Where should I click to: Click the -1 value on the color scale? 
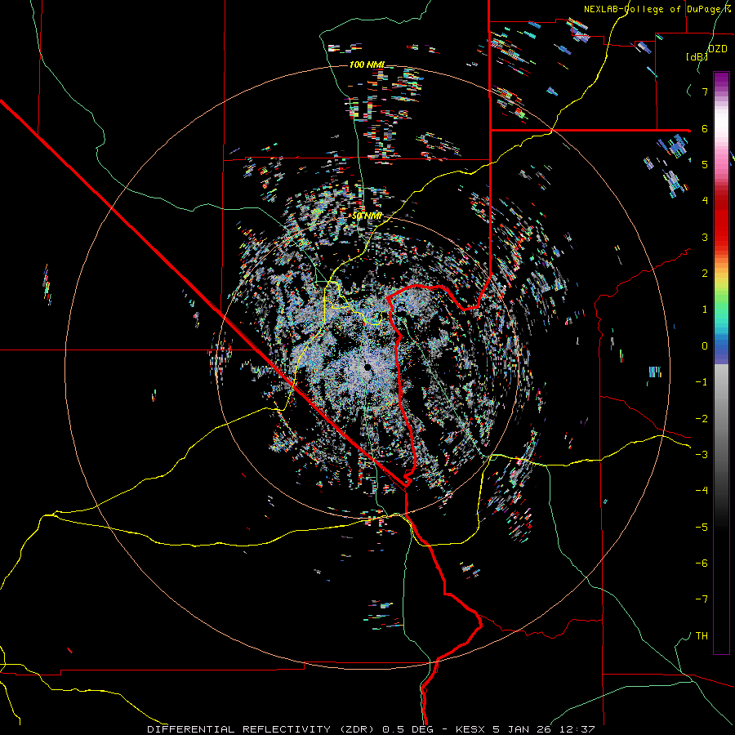click(x=702, y=382)
